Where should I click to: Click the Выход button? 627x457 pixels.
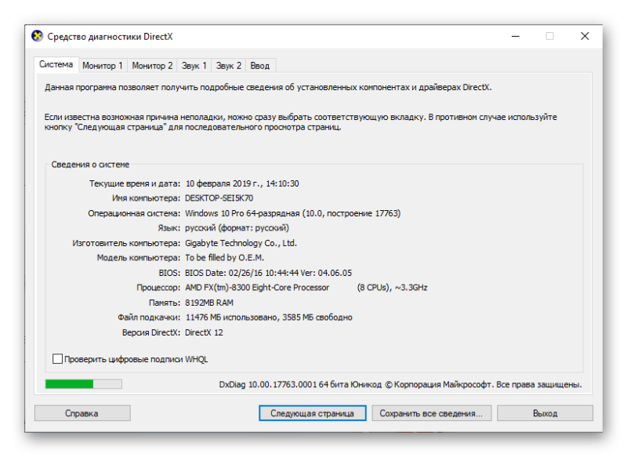pos(545,413)
